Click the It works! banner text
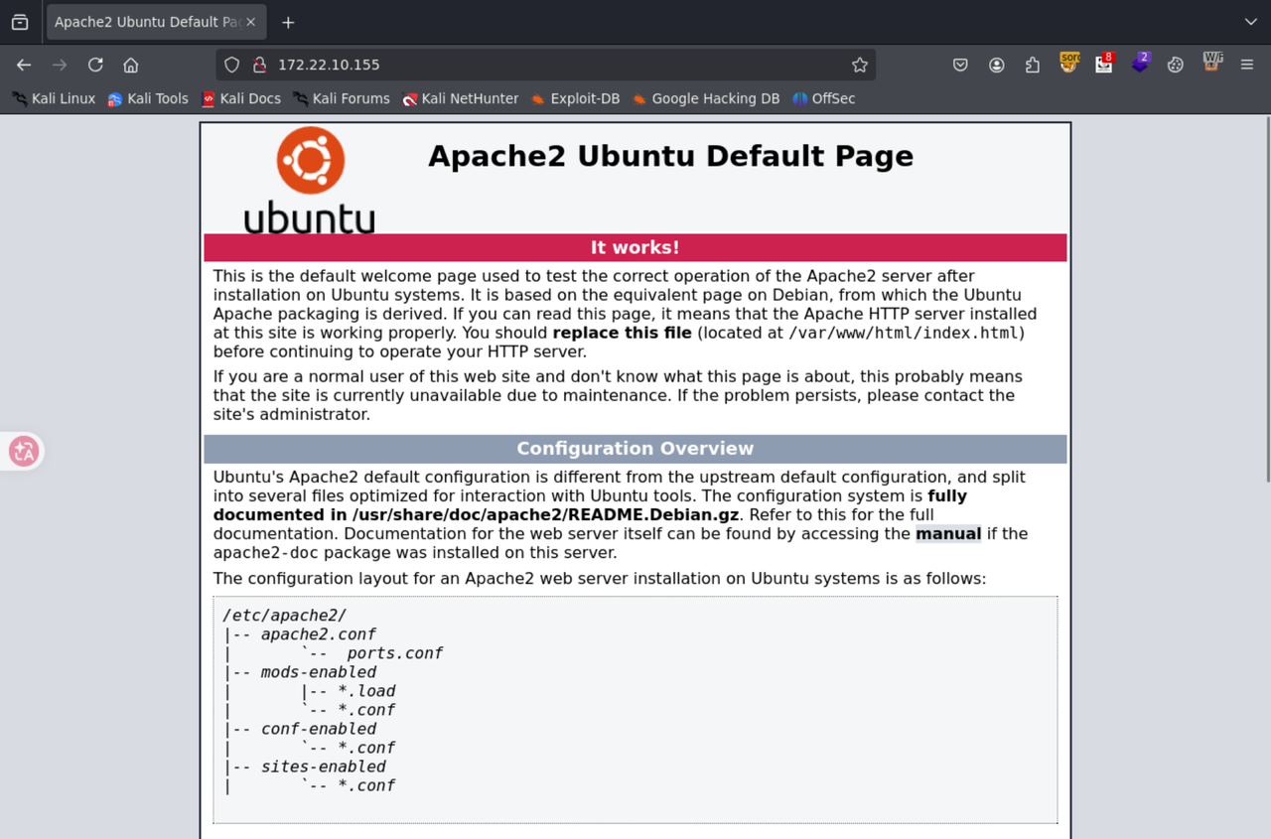Image resolution: width=1271 pixels, height=839 pixels. click(635, 248)
